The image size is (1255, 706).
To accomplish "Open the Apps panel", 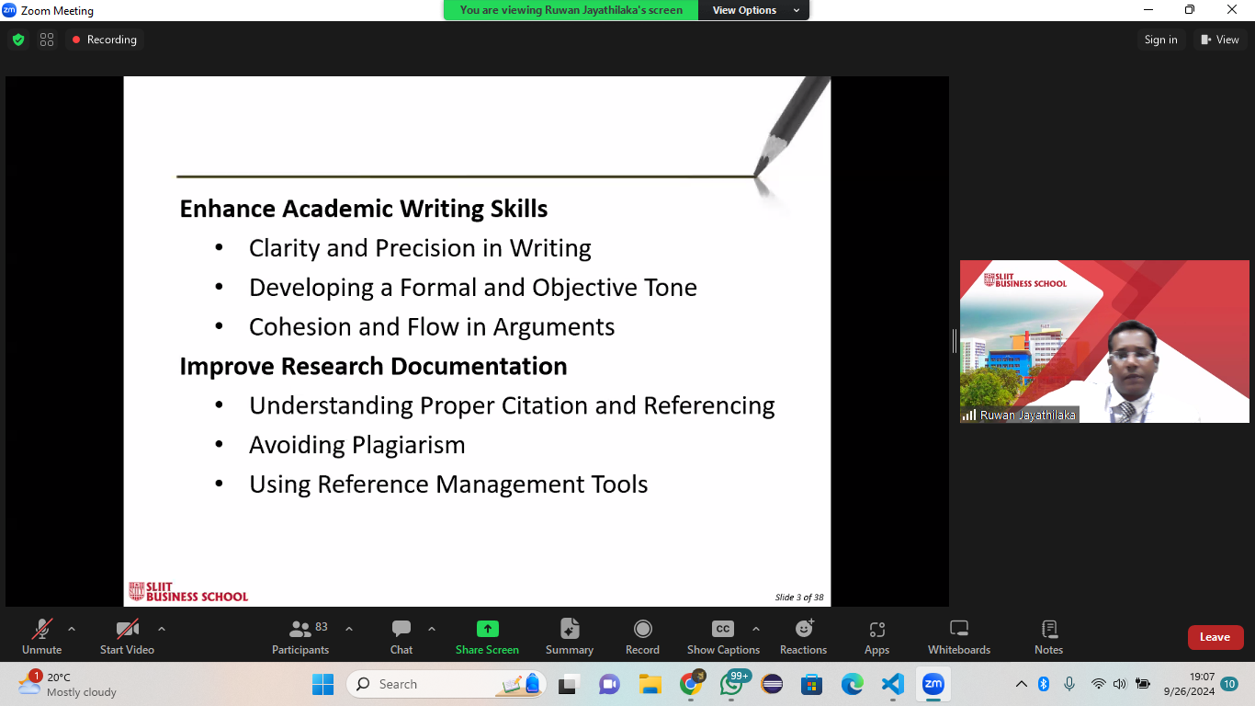I will (876, 636).
